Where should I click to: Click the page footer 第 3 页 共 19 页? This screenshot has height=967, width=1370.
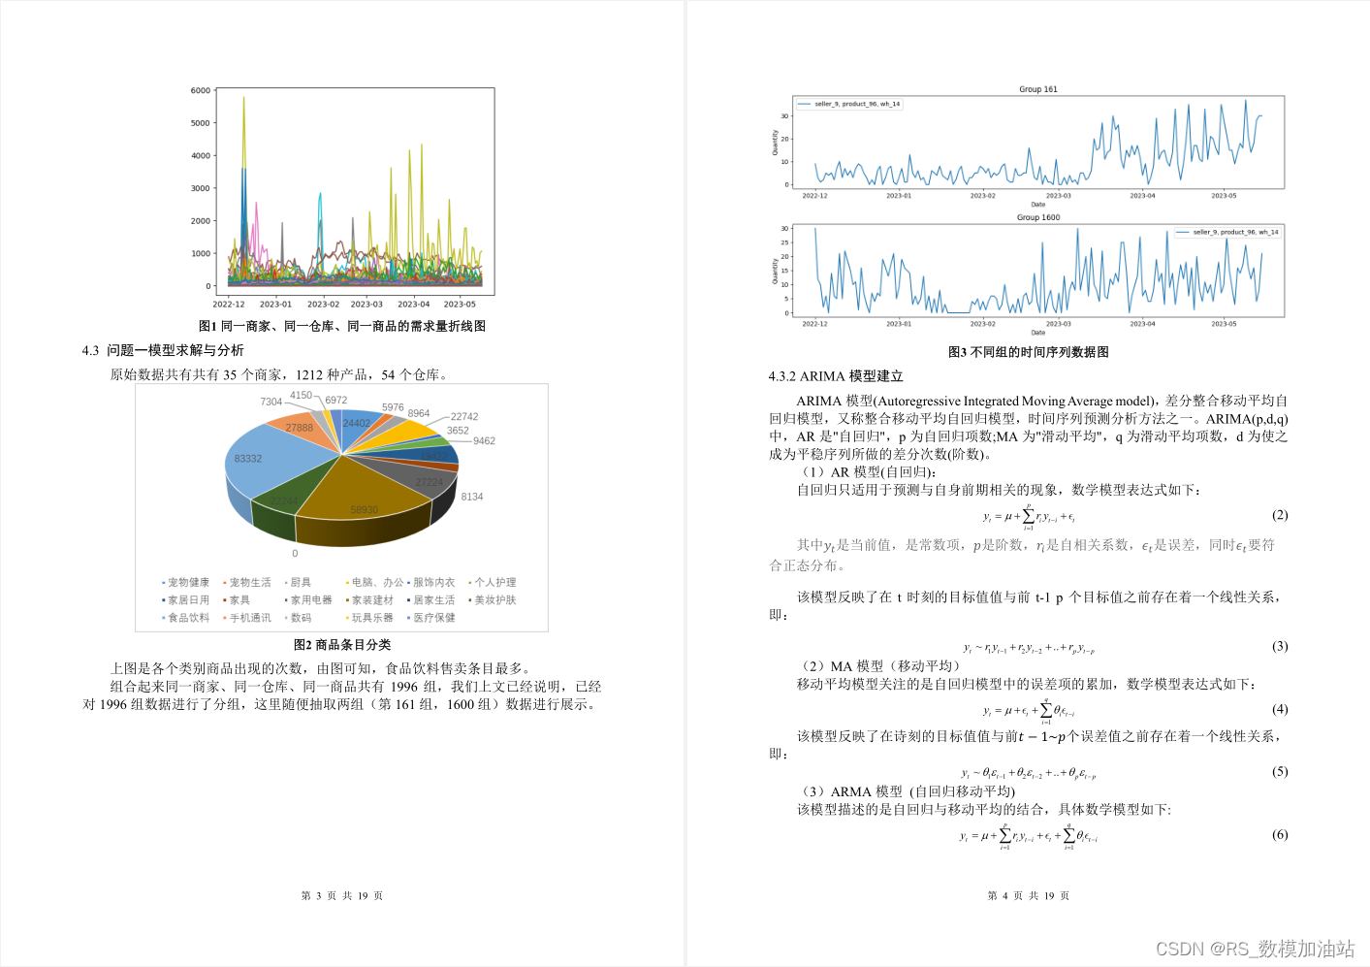point(342,895)
